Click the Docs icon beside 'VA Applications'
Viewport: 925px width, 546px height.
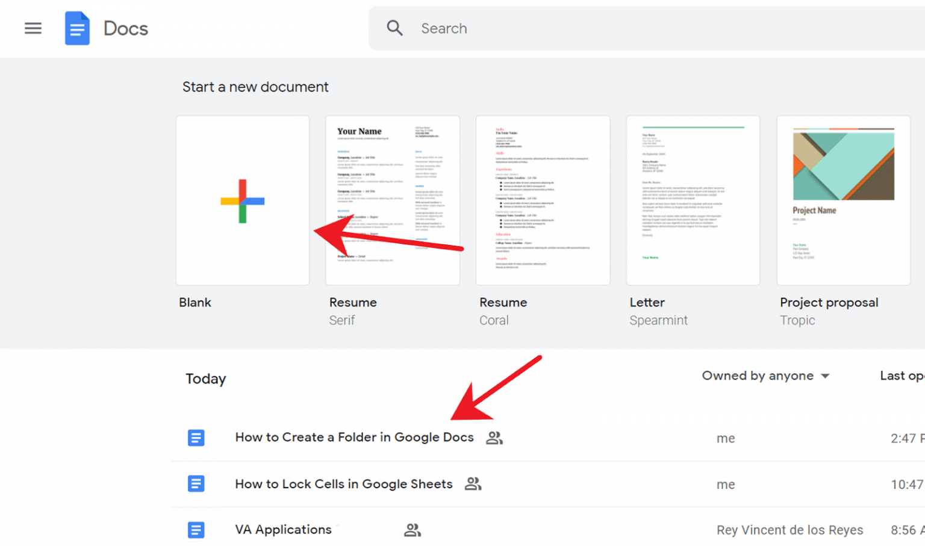tap(196, 530)
